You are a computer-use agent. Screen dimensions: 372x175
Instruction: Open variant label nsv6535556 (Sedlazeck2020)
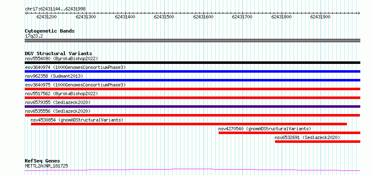58,111
